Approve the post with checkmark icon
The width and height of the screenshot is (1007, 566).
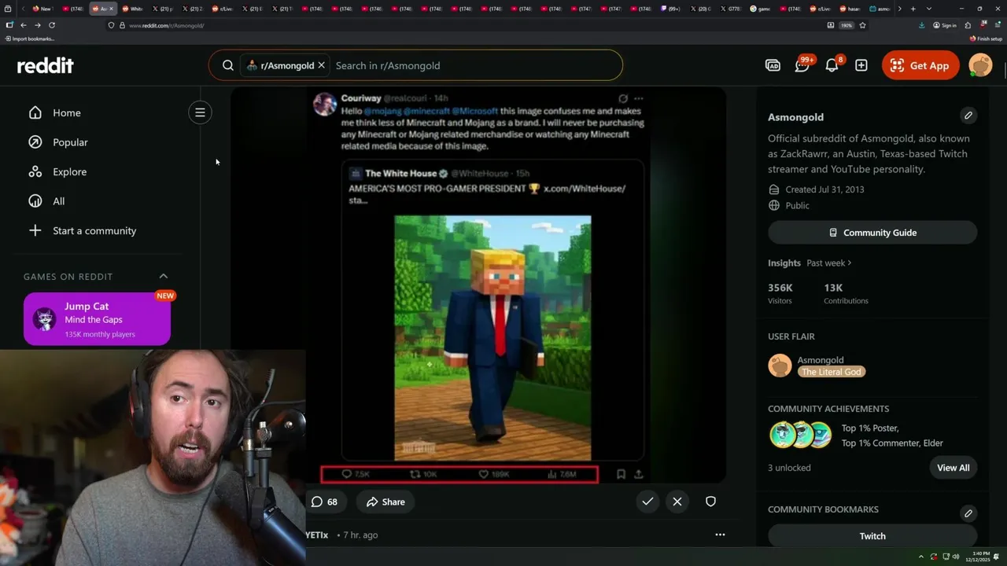(x=647, y=502)
